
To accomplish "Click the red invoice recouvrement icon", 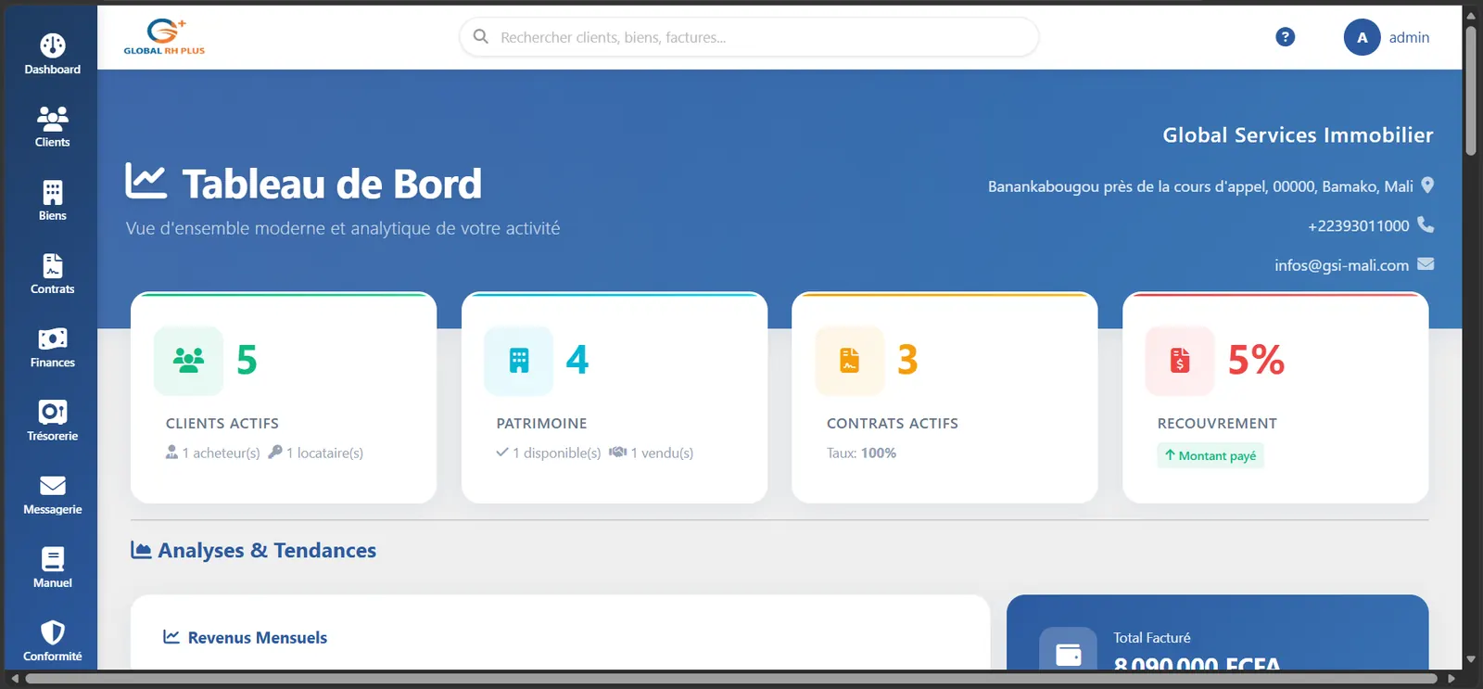I will tap(1180, 360).
